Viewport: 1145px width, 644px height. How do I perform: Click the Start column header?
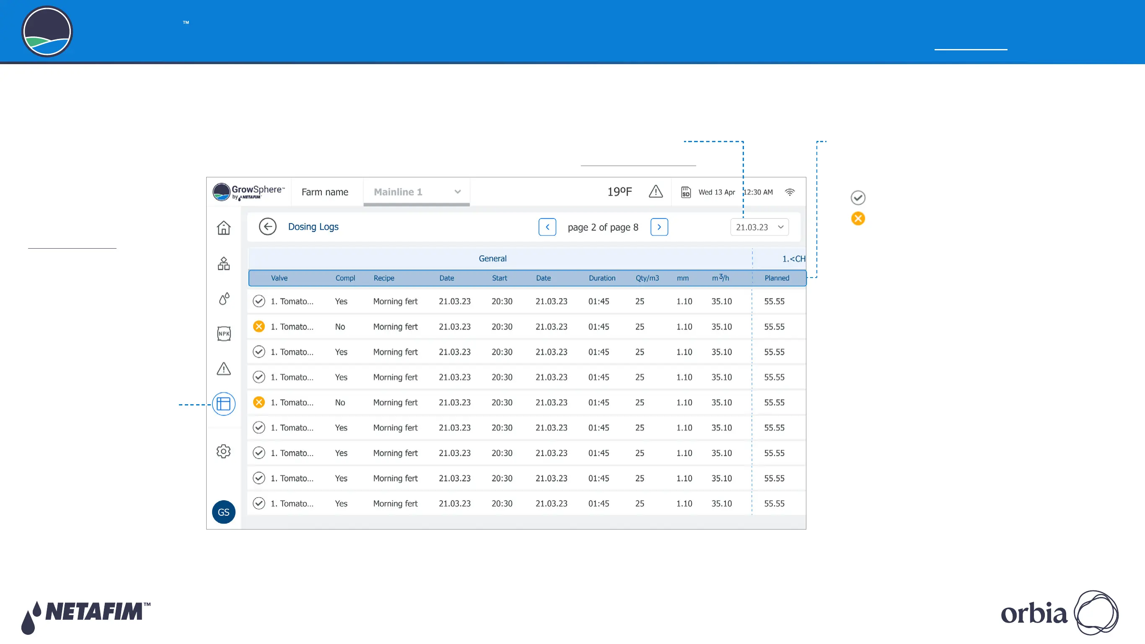pos(499,278)
